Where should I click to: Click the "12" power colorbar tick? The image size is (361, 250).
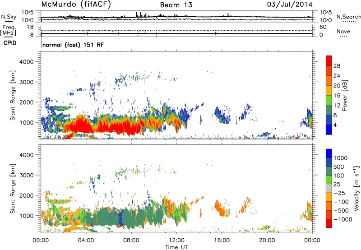[x=337, y=106]
